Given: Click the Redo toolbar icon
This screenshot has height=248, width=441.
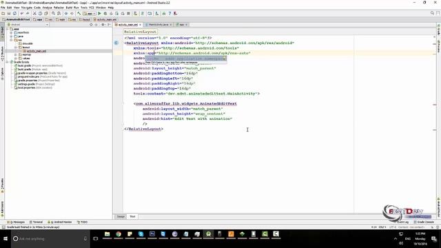Looking at the screenshot, I should click(28, 14).
